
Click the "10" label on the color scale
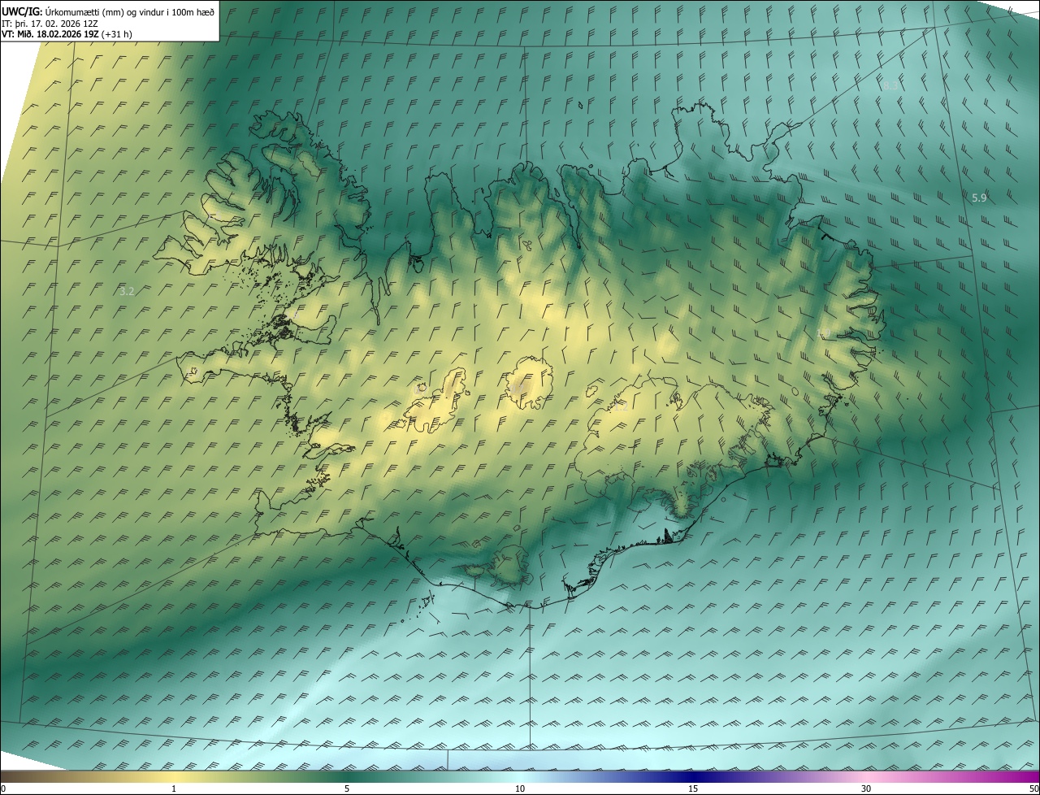pyautogui.click(x=520, y=788)
